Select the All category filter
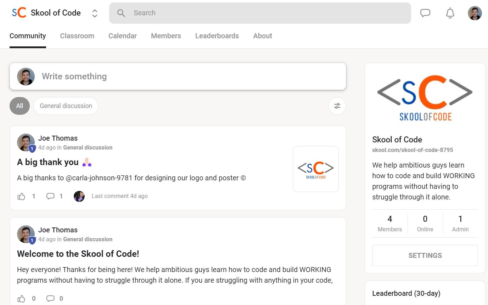 pos(19,106)
